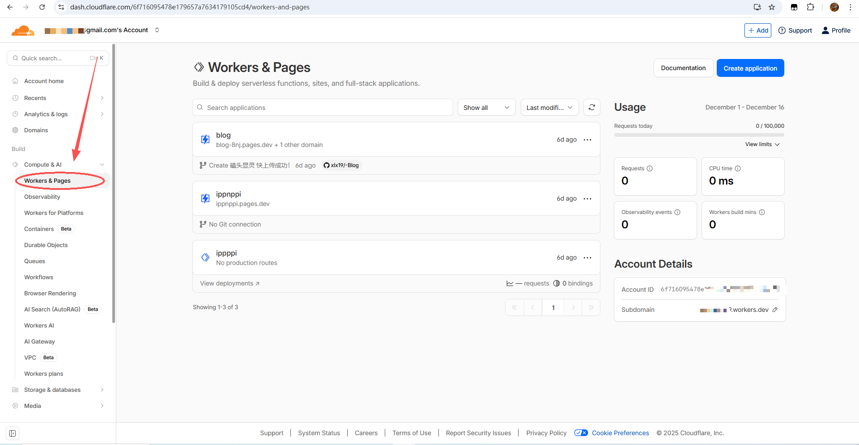Click the Requests info icon
The height and width of the screenshot is (445, 859).
click(650, 168)
